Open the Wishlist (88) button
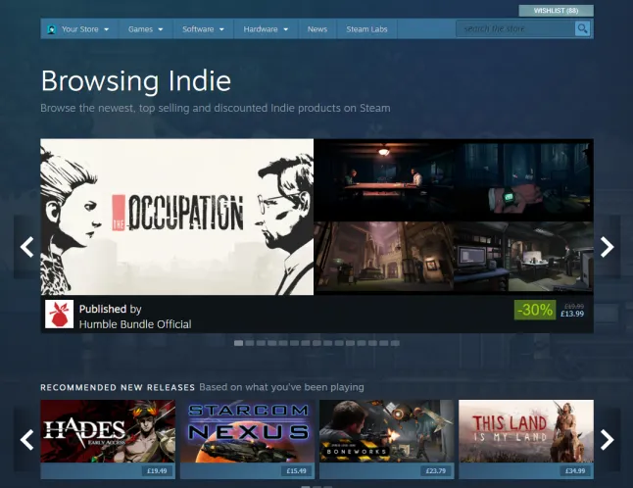633x488 pixels. tap(556, 11)
